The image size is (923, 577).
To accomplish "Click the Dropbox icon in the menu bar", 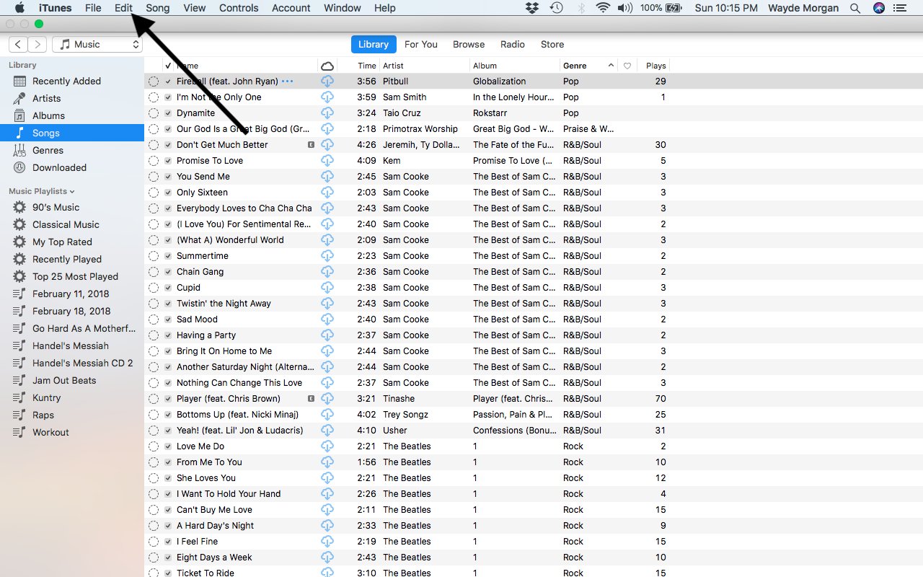I will tap(531, 8).
